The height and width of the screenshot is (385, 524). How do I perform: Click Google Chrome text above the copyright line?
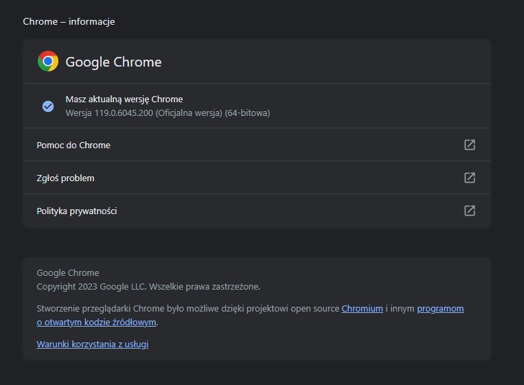click(68, 272)
